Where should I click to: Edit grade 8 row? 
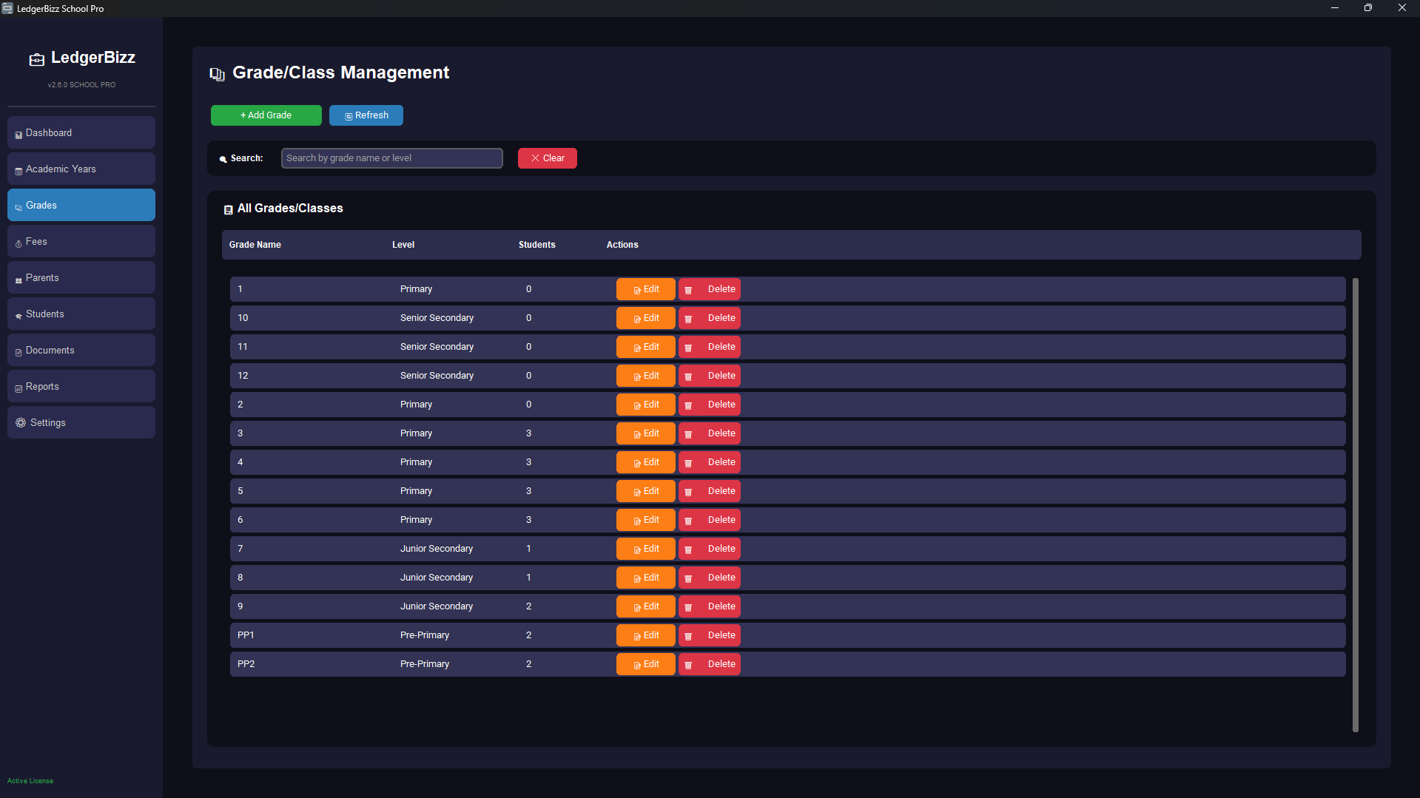tap(646, 578)
